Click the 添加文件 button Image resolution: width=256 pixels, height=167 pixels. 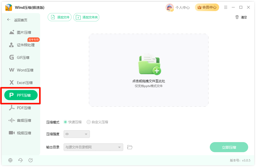60,17
